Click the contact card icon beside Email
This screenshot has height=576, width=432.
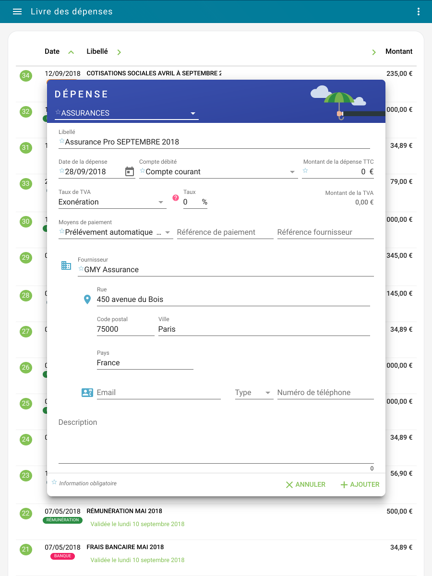coord(87,393)
